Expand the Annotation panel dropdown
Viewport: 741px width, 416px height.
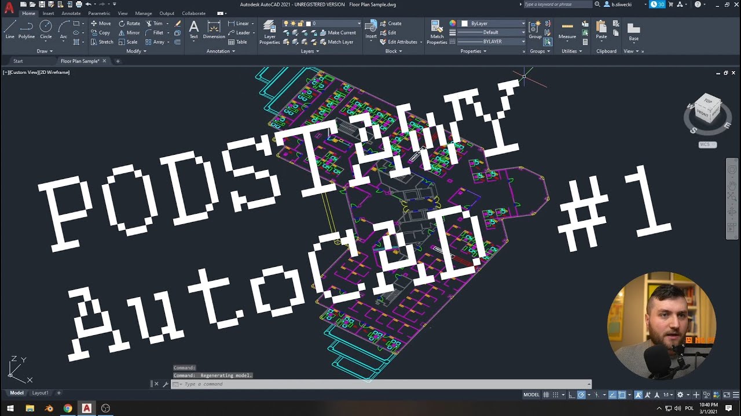(221, 51)
